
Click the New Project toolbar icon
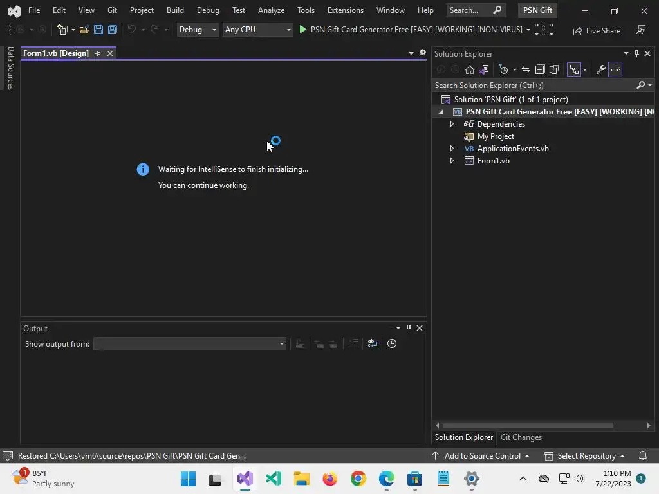pyautogui.click(x=62, y=30)
